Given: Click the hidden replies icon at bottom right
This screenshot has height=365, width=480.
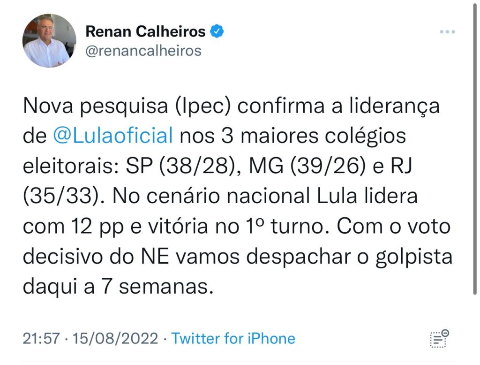Looking at the screenshot, I should click(x=439, y=338).
